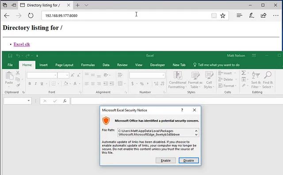The width and height of the screenshot is (283, 175).
Task: Click the Format Painter icon
Action: point(18,85)
